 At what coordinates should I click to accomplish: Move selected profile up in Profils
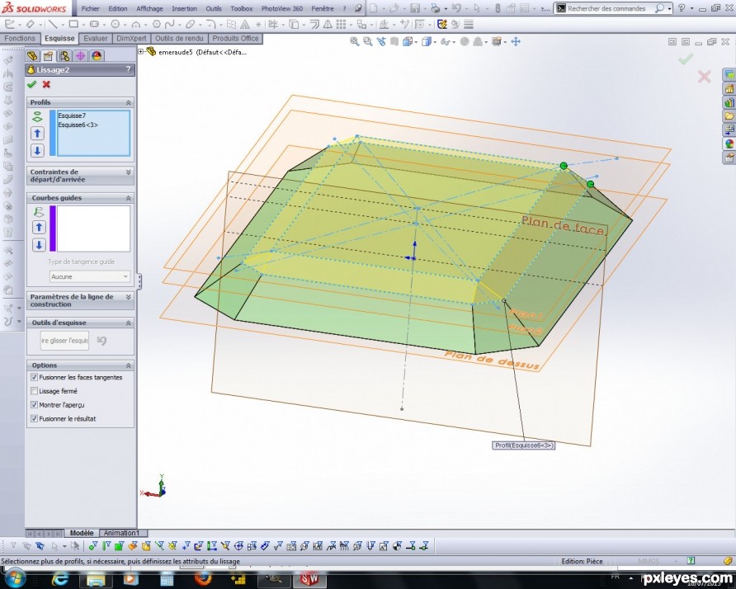tap(38, 134)
